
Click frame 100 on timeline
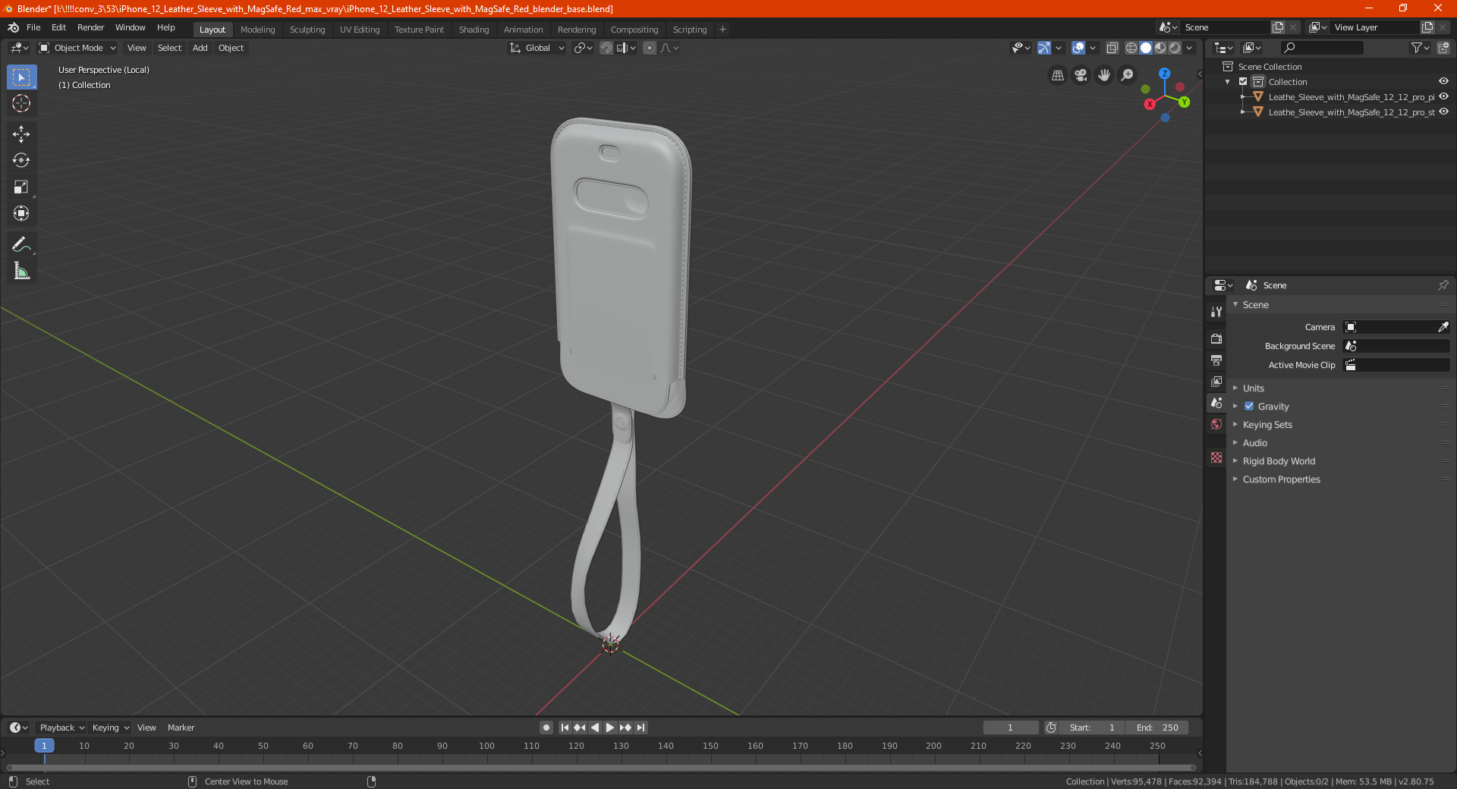(x=487, y=747)
